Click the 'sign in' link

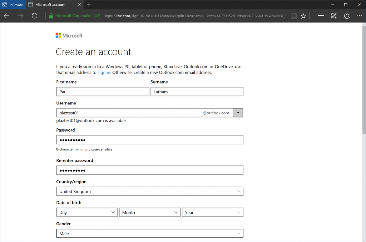[104, 73]
